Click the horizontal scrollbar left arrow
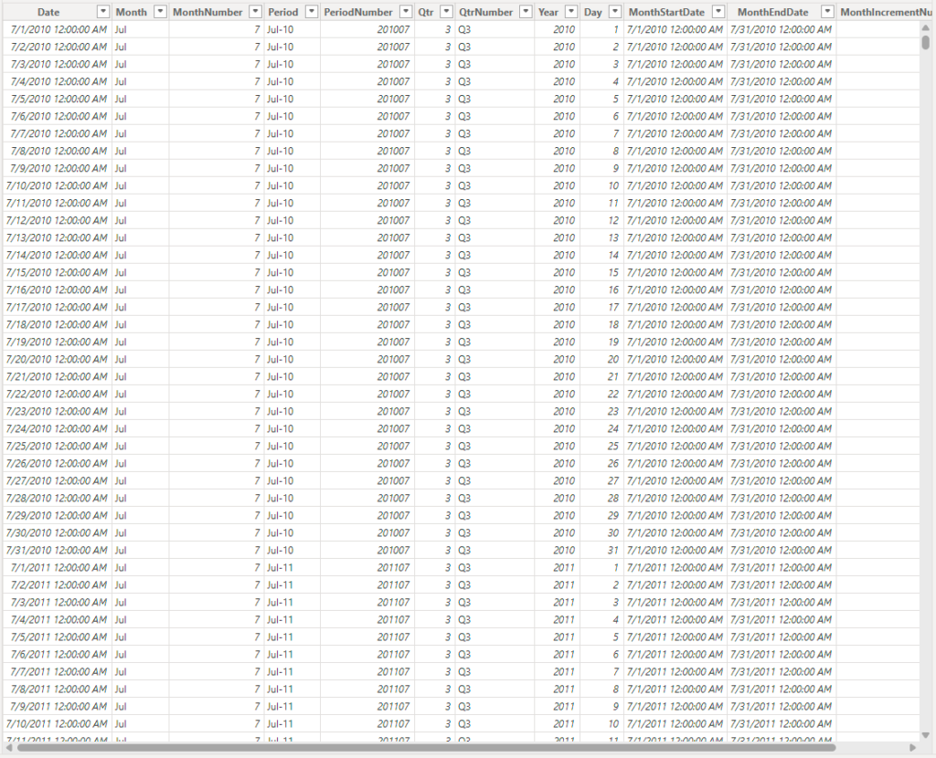 (x=8, y=748)
